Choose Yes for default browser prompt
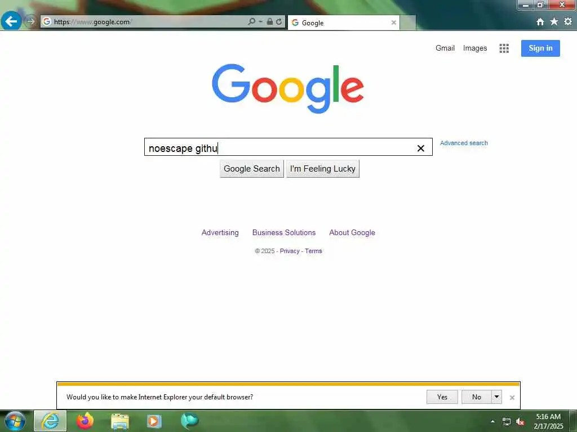 click(442, 397)
